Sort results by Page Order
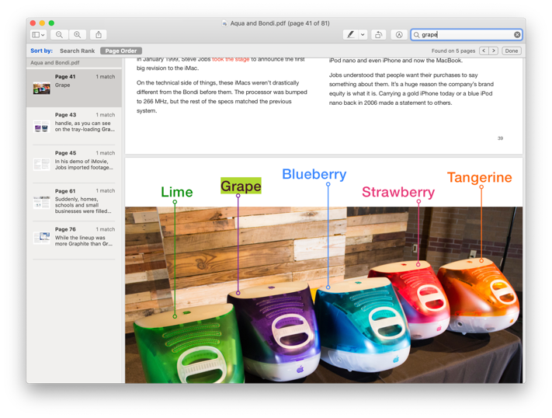 point(121,51)
